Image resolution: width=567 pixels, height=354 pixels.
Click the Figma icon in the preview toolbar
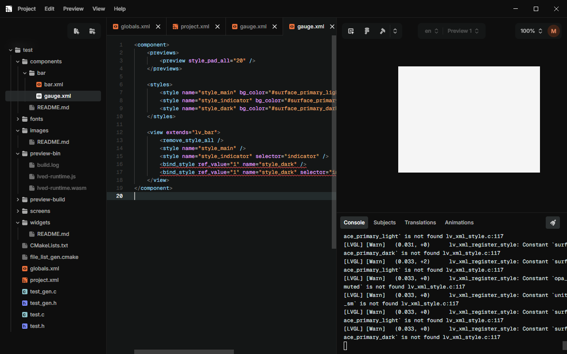pos(367,31)
